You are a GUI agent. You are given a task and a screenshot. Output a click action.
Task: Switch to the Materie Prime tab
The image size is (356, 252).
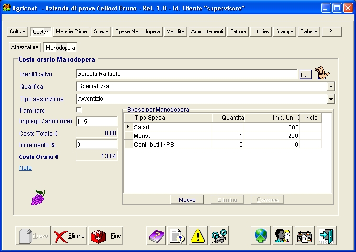71,31
